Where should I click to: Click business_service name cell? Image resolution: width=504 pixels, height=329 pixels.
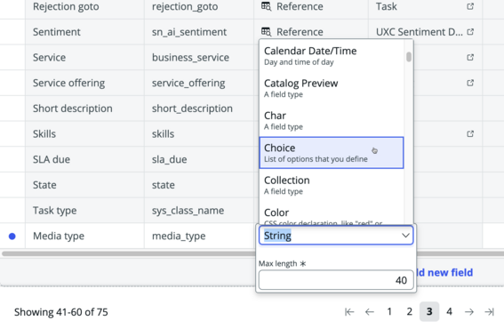(x=199, y=57)
